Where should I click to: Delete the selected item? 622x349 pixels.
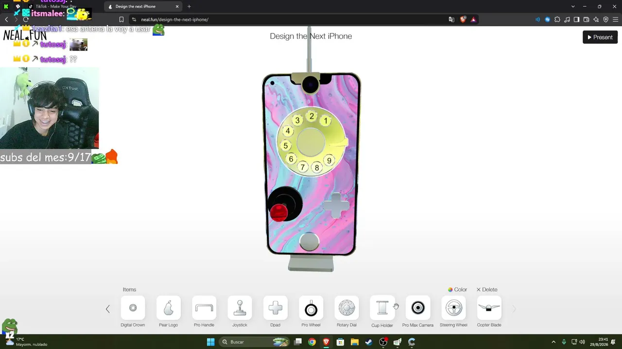[x=487, y=289]
